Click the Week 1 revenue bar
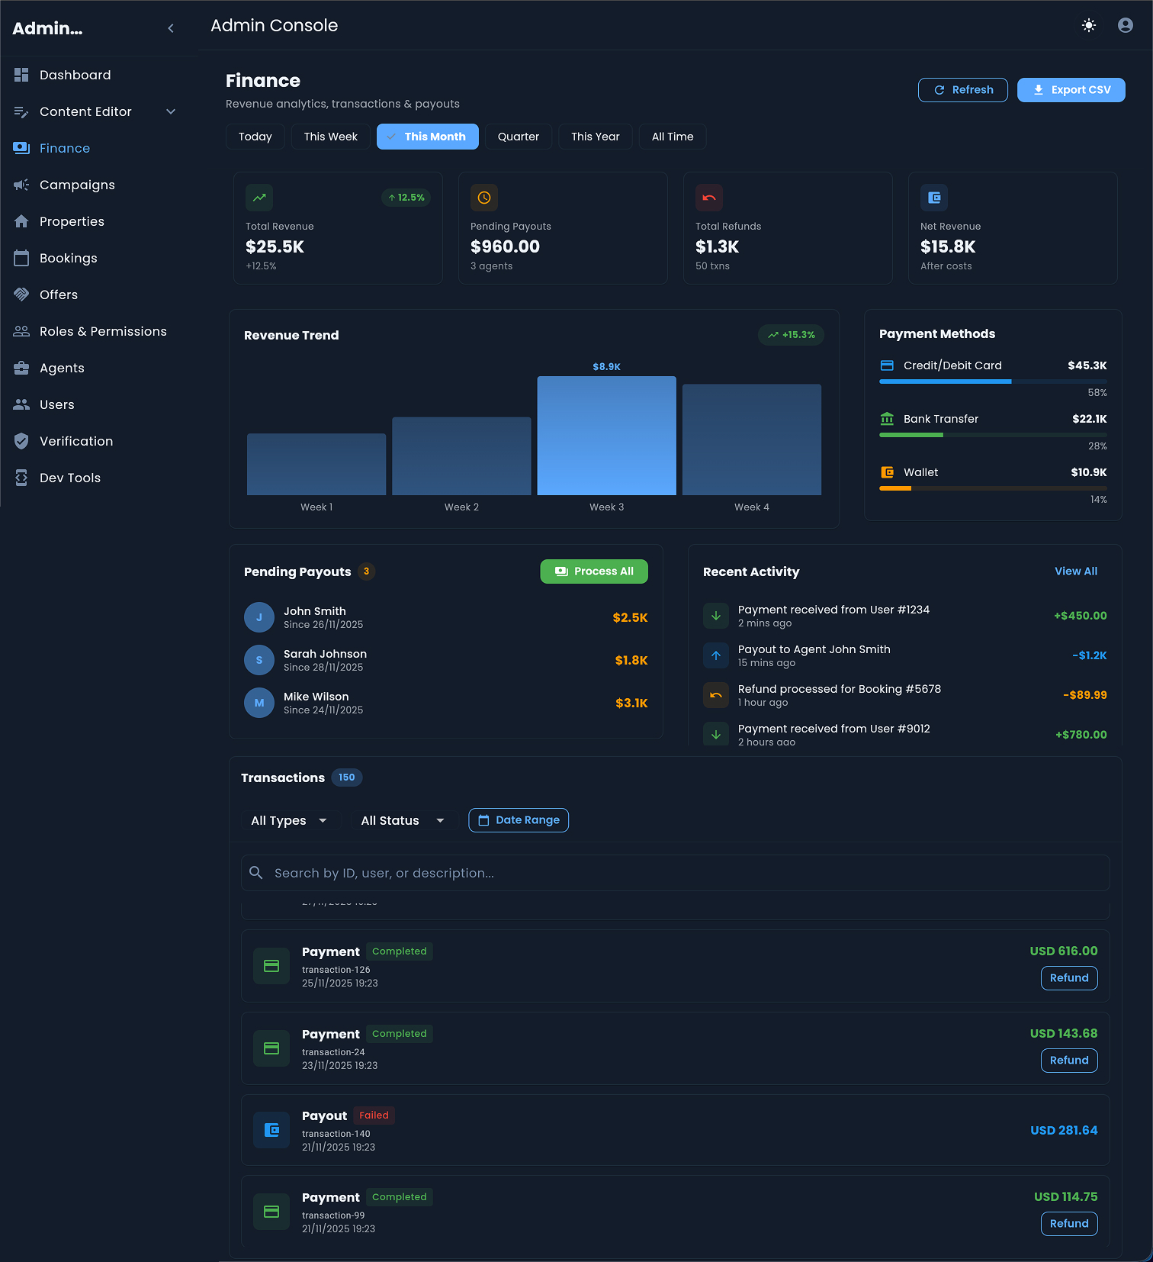This screenshot has width=1153, height=1262. tap(316, 464)
